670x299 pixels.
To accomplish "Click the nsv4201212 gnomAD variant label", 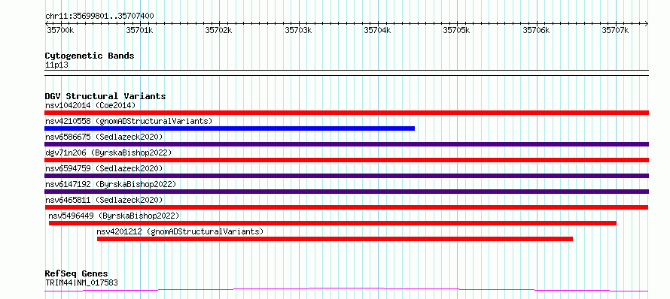I will click(x=180, y=231).
